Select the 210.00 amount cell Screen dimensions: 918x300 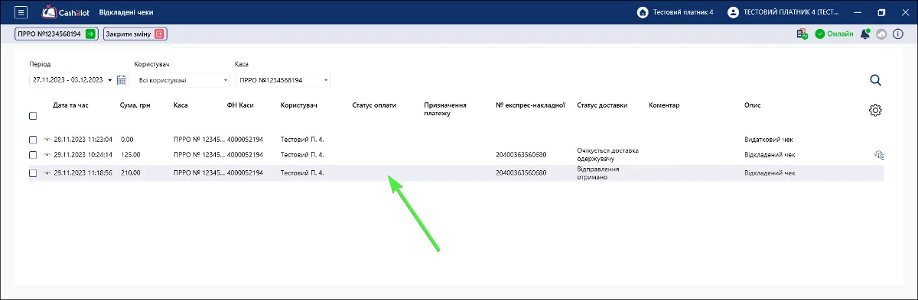tap(131, 173)
